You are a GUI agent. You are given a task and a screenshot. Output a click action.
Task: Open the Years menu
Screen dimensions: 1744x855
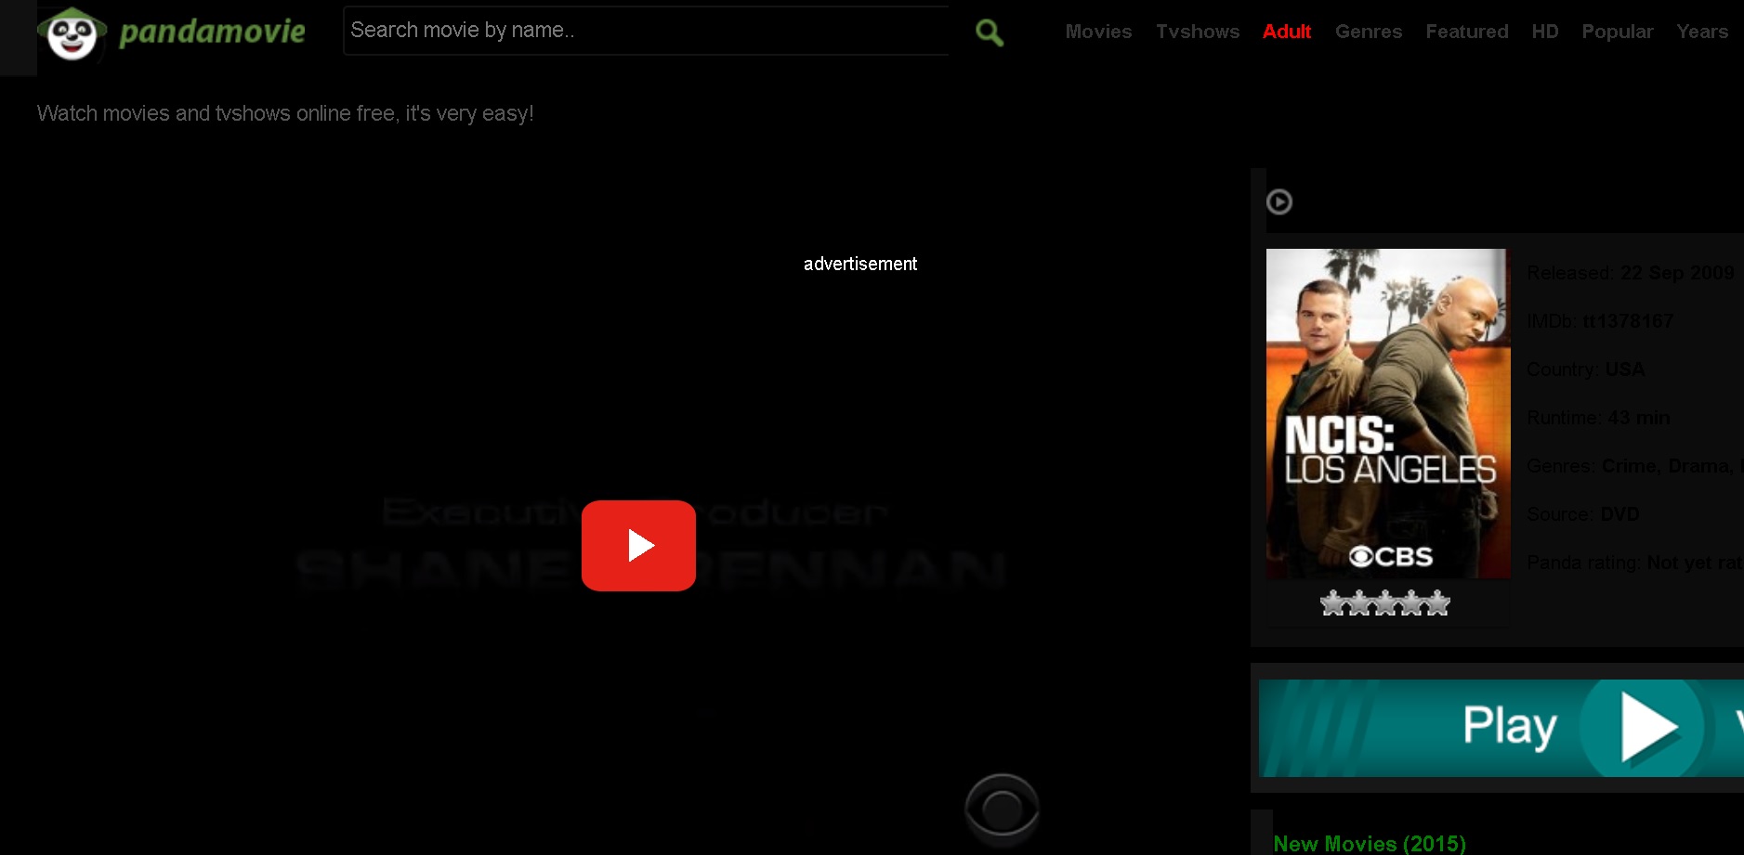point(1702,32)
